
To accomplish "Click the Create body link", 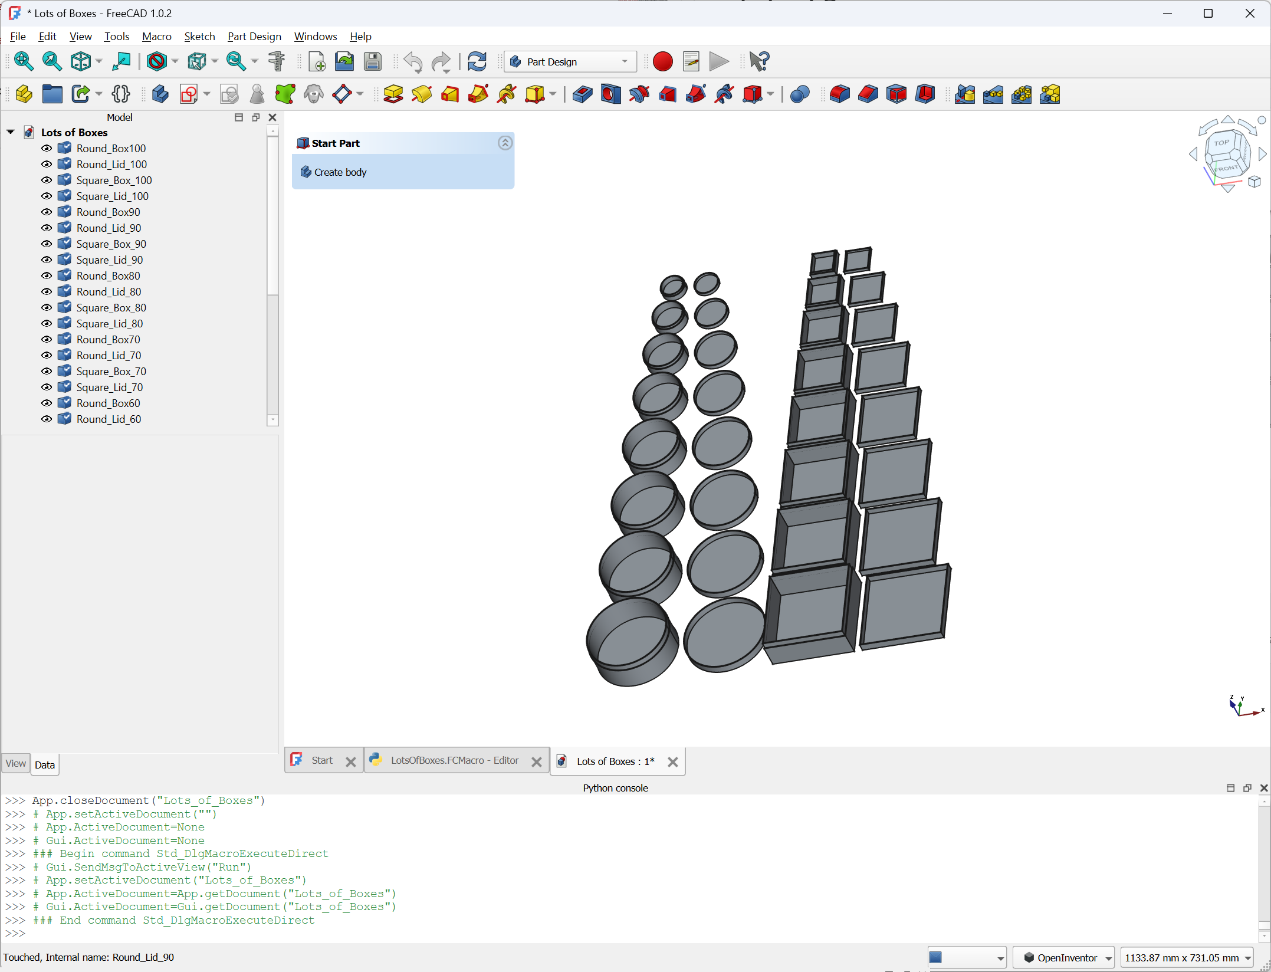I will (340, 172).
